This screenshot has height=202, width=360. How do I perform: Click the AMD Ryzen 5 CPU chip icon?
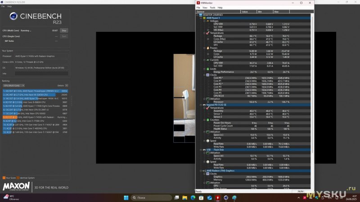[204, 18]
